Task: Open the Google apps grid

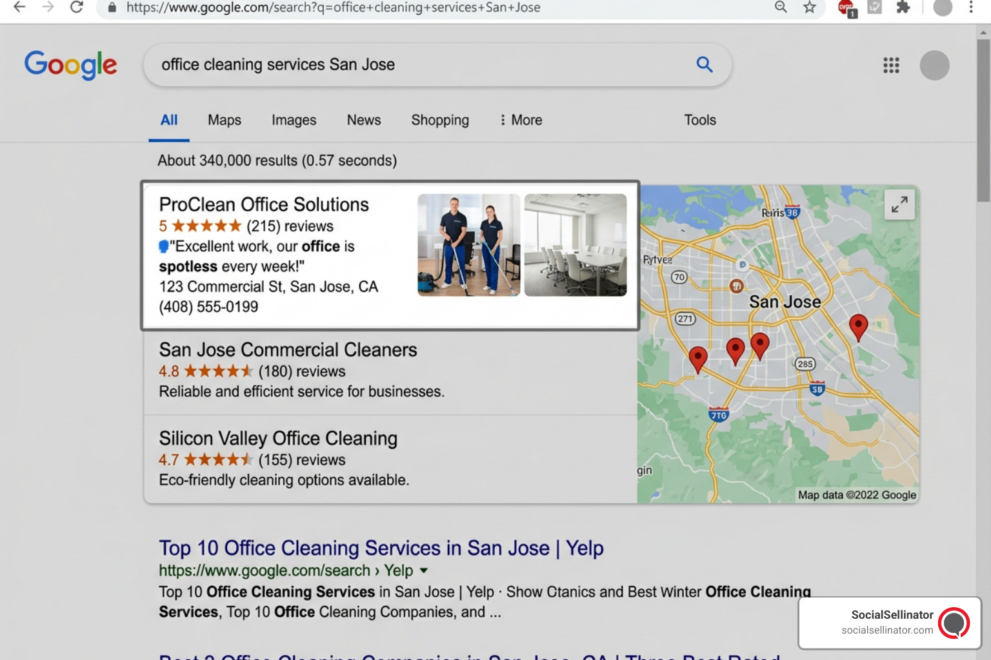Action: 891,65
